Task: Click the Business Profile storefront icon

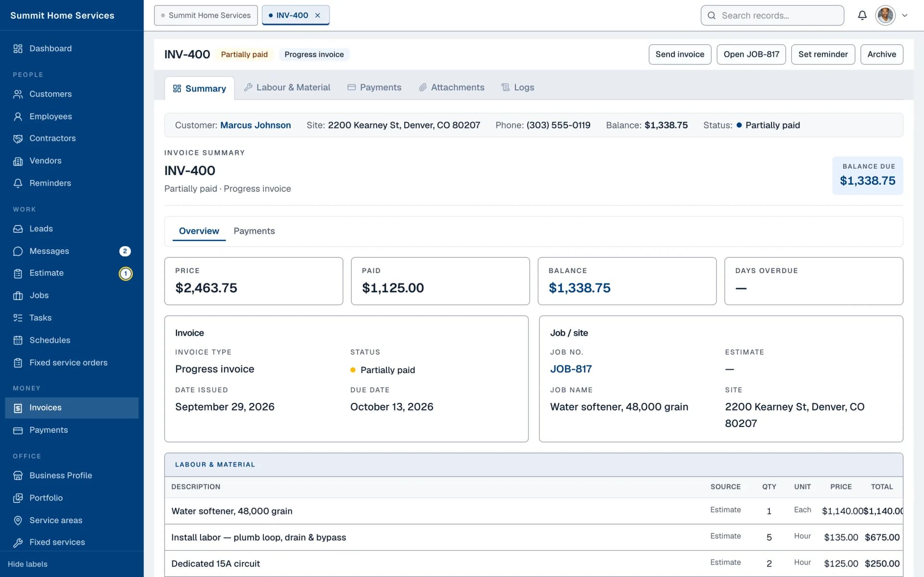Action: [x=18, y=476]
